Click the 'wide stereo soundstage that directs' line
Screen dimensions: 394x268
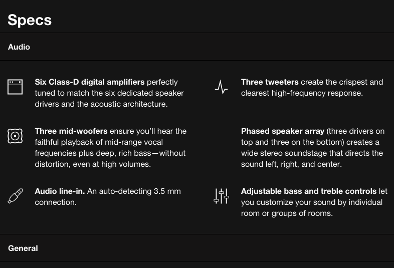click(x=312, y=153)
